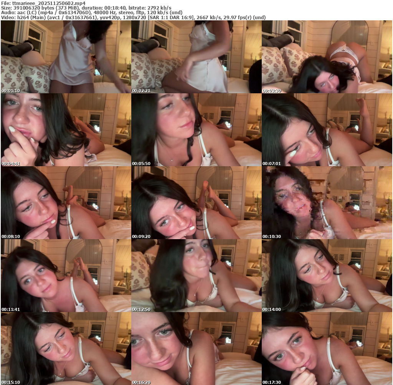The width and height of the screenshot is (393, 385).
Task: Open the frame stamped 00:12:50
Action: point(196,276)
